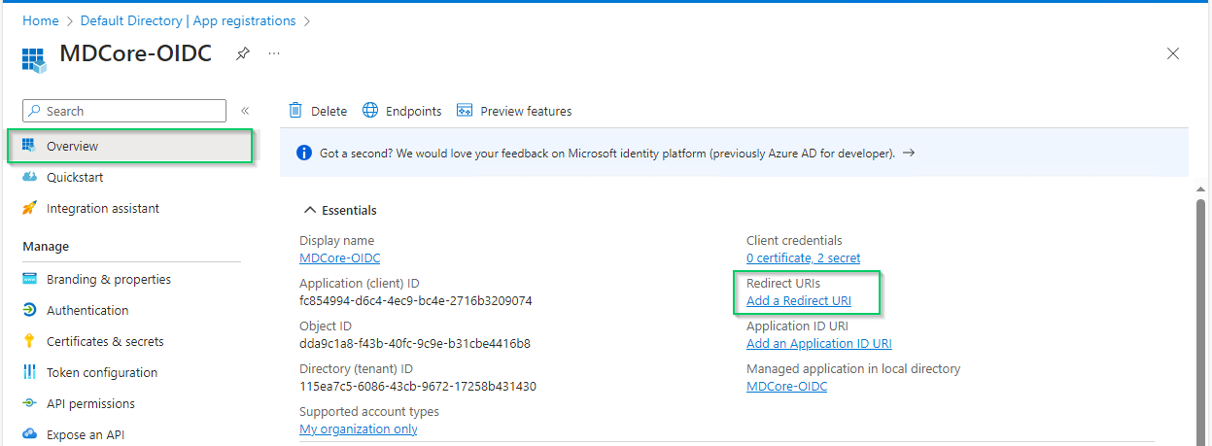
Task: Open Preview features icon
Action: [465, 111]
